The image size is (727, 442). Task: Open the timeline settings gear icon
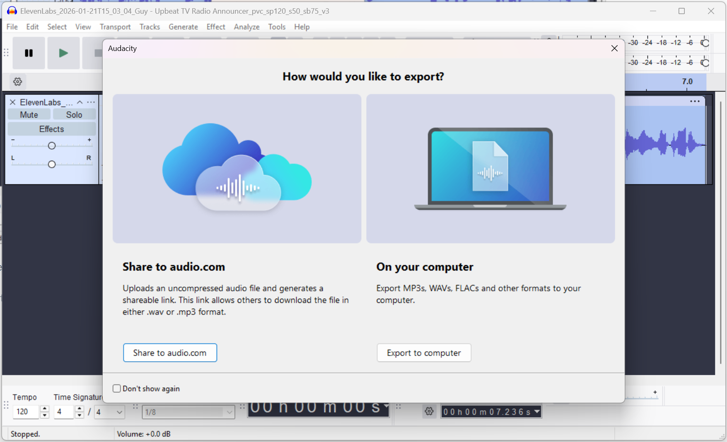[x=17, y=82]
